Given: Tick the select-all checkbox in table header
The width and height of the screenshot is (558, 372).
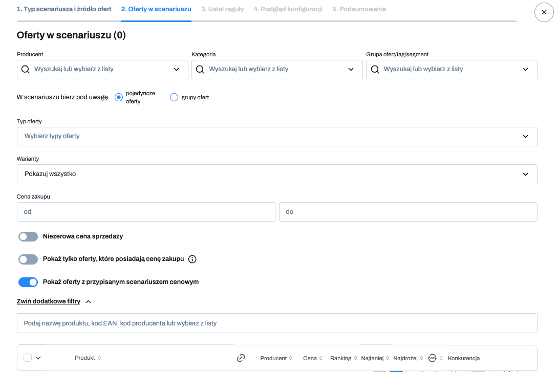Looking at the screenshot, I should point(28,358).
